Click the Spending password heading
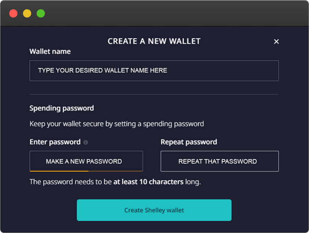Image resolution: width=309 pixels, height=233 pixels. (62, 108)
